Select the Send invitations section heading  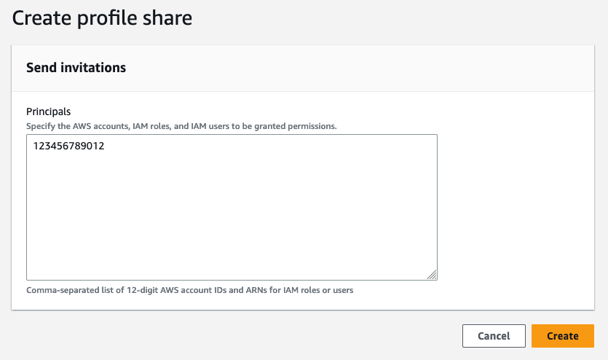[x=76, y=68]
